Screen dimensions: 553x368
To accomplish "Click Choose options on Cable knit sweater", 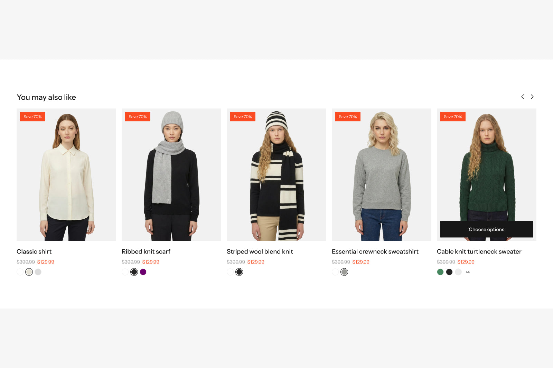I will click(x=486, y=229).
